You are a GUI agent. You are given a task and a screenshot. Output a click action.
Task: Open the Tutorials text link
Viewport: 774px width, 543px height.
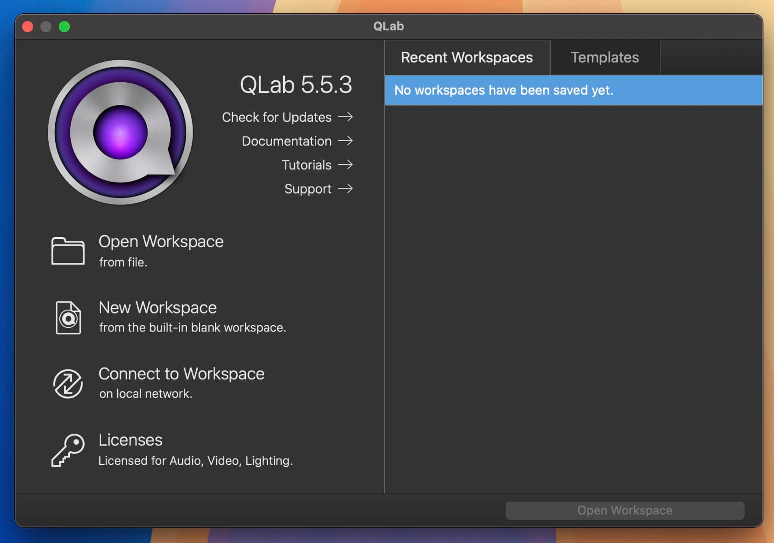[307, 165]
